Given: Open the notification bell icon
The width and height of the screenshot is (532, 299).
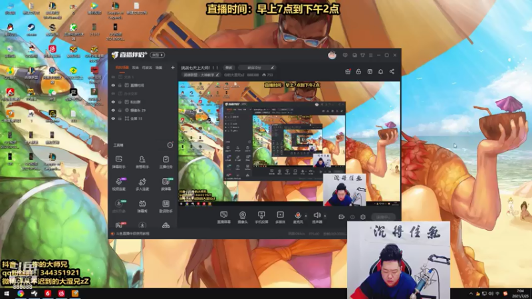Looking at the screenshot, I should coord(380,72).
